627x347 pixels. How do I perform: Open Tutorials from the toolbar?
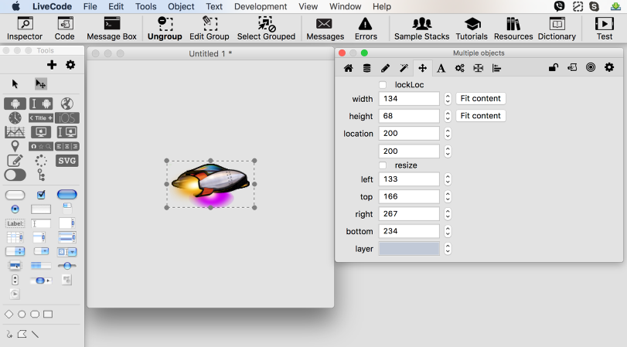pyautogui.click(x=472, y=29)
